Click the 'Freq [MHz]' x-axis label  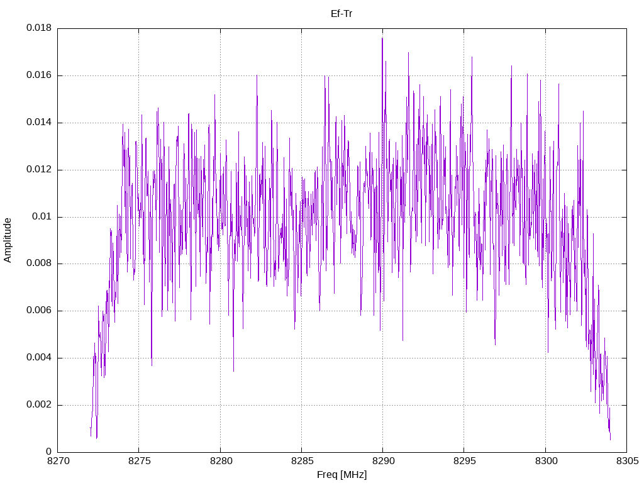point(341,475)
